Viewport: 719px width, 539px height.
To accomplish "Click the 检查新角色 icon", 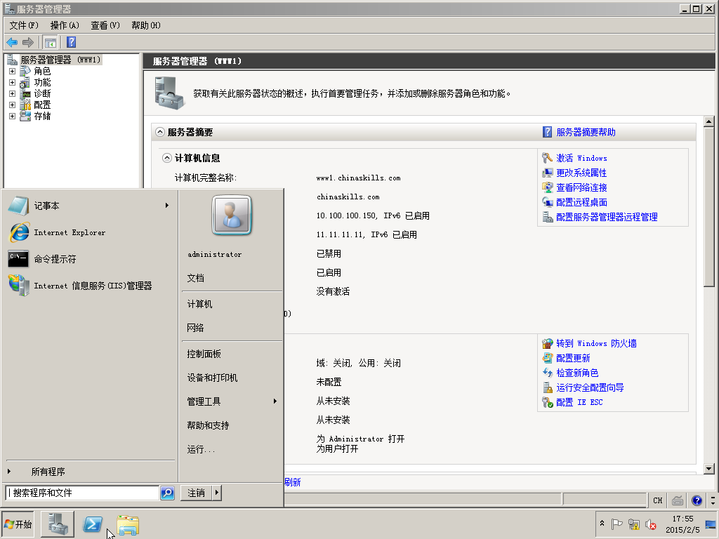I will [x=548, y=373].
